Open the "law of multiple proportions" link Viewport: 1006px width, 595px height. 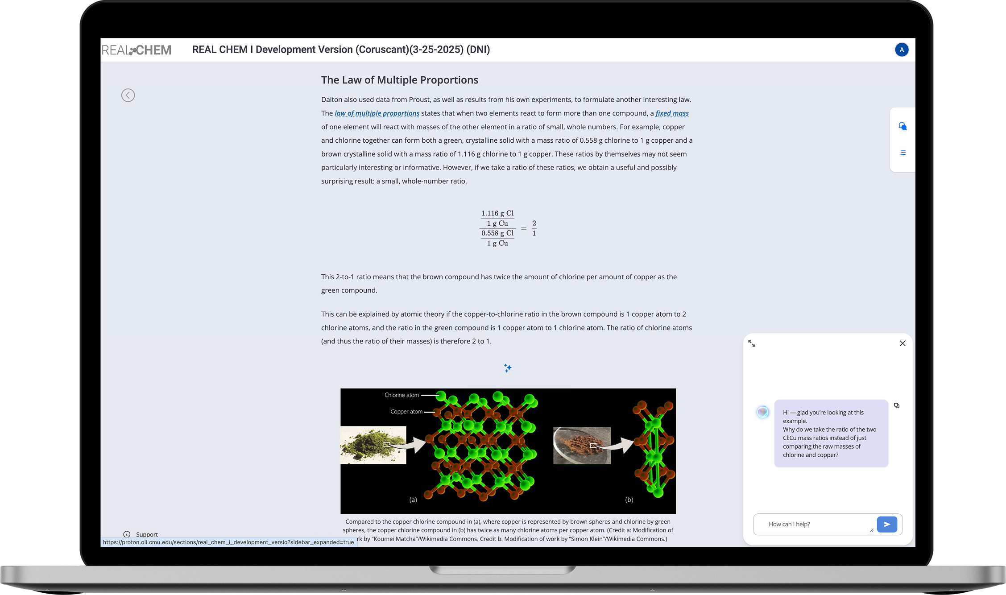point(377,113)
